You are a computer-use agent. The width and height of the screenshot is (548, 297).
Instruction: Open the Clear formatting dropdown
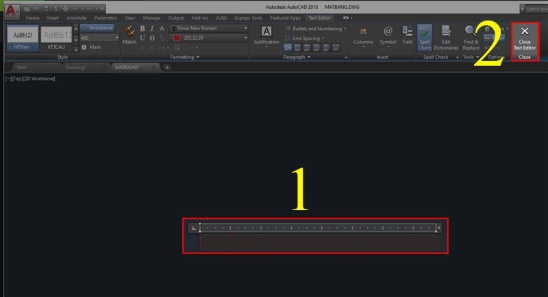pyautogui.click(x=186, y=47)
